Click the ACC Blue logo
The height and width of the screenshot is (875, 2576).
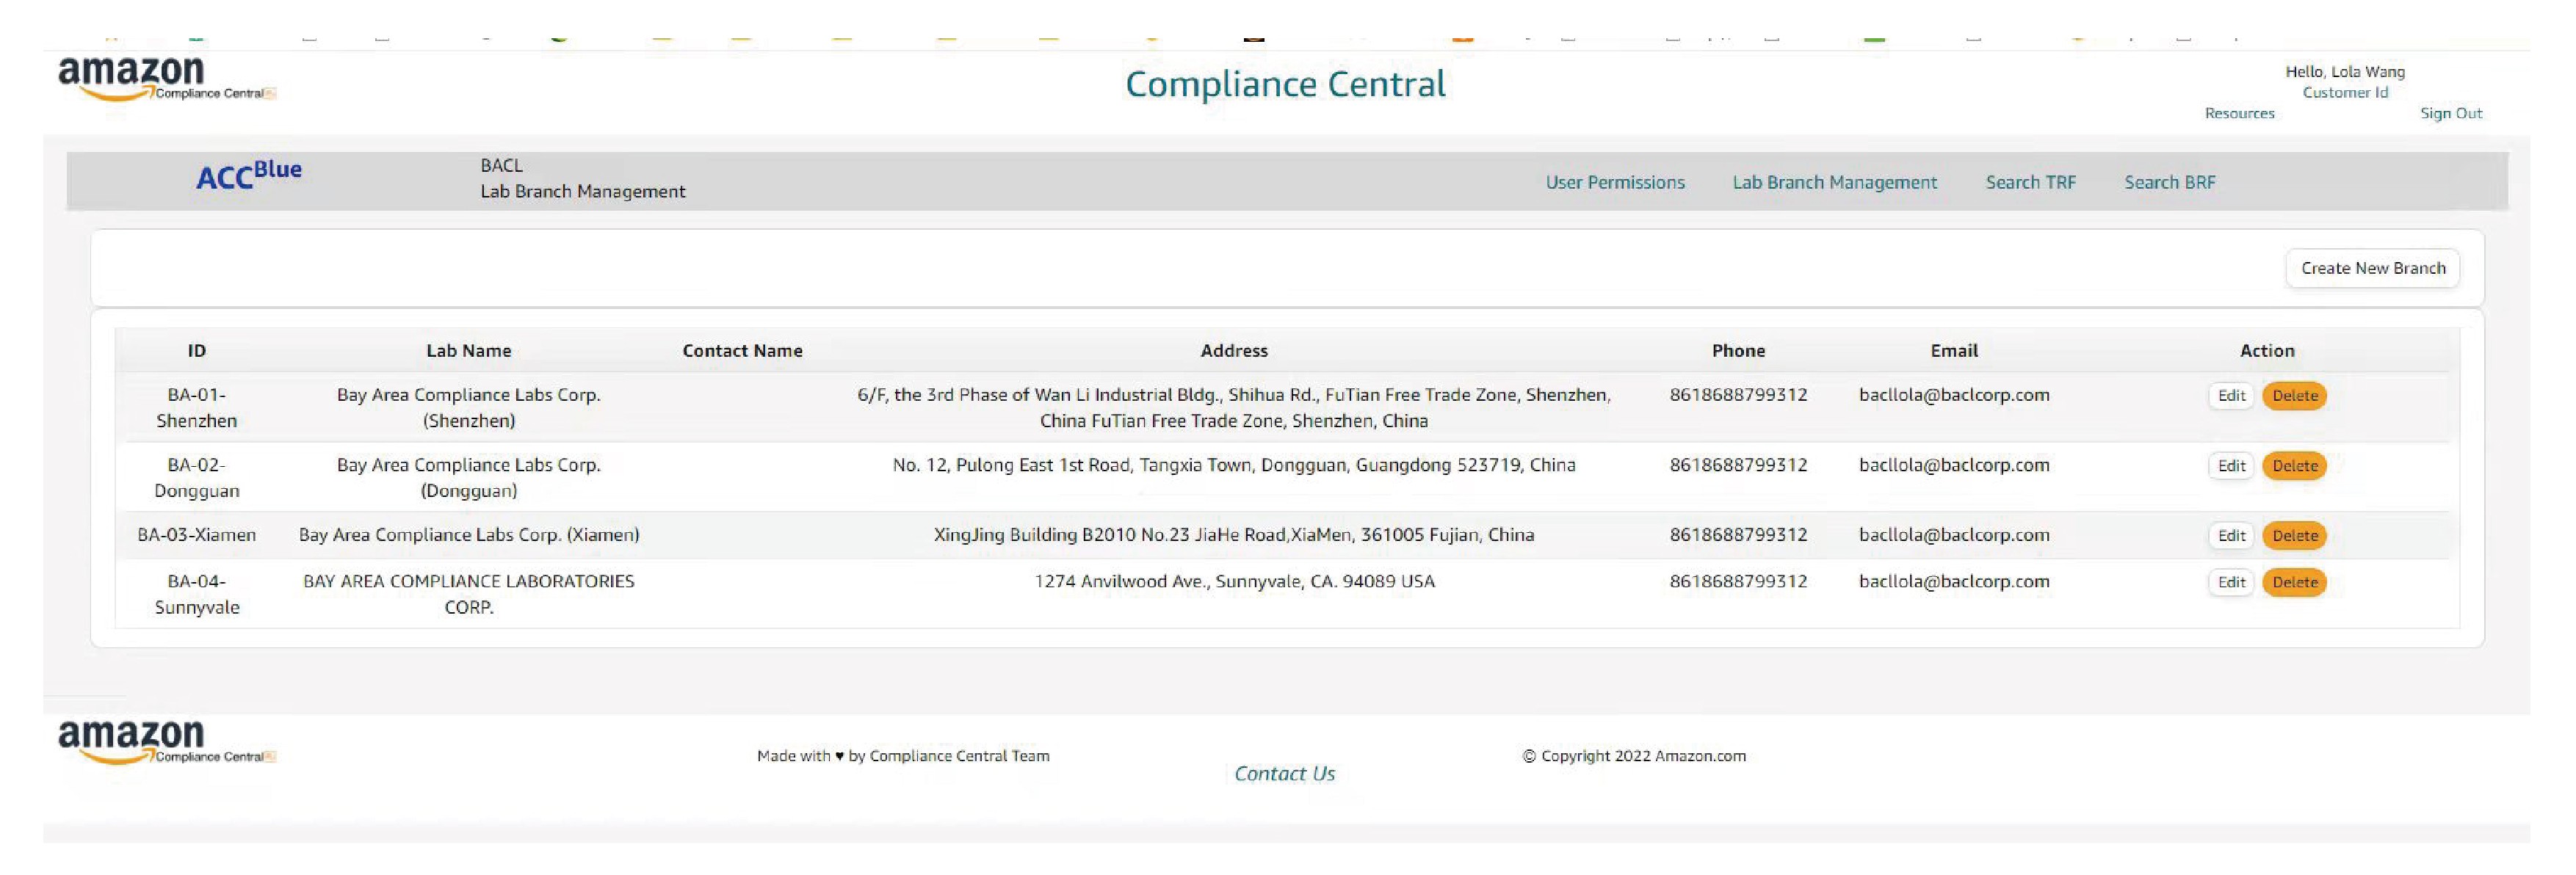[x=248, y=176]
